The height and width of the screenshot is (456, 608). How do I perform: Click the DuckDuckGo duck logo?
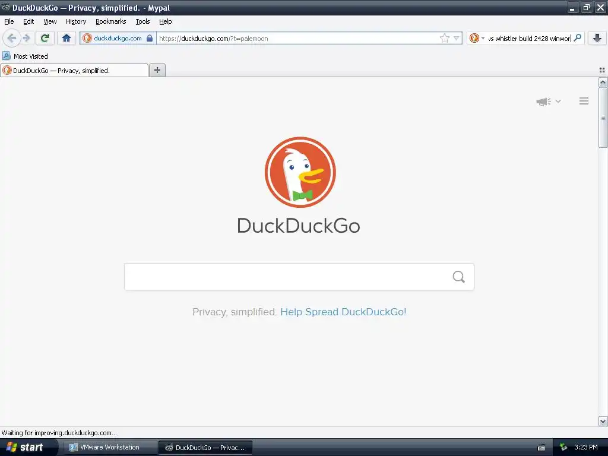coord(300,172)
